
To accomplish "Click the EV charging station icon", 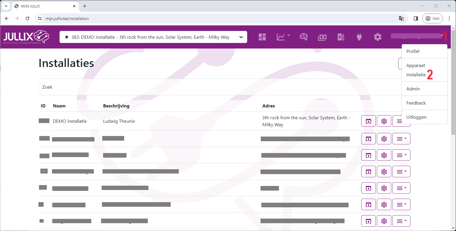I will tap(341, 37).
